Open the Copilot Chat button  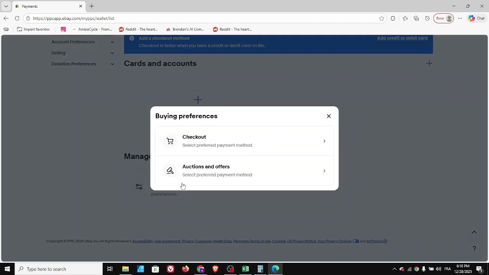point(476,18)
